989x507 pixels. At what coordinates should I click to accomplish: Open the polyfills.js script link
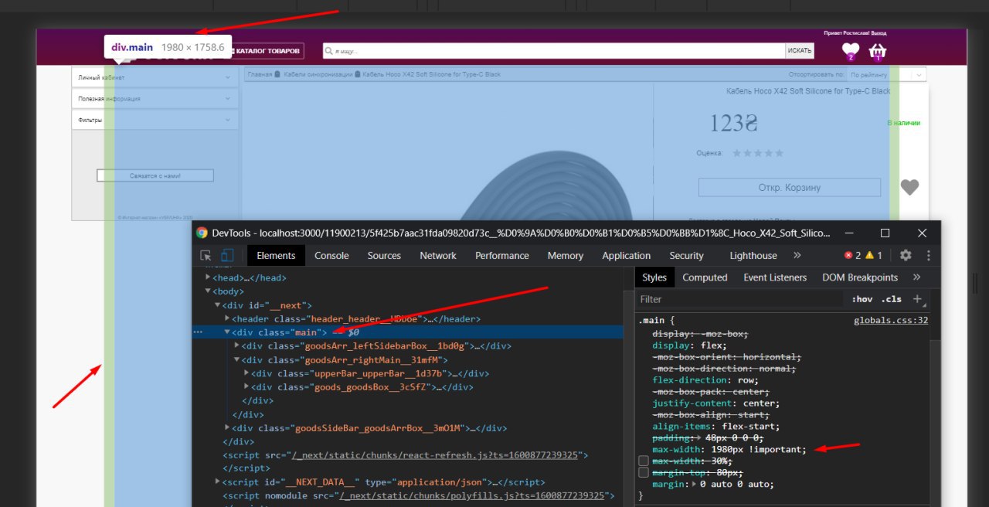[473, 495]
